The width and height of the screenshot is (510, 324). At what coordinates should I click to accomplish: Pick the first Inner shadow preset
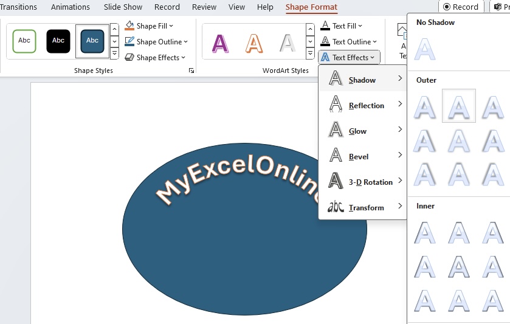coord(424,233)
